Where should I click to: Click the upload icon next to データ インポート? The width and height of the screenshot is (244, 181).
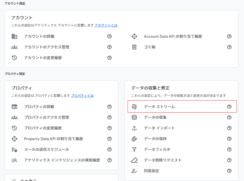[x=134, y=128]
